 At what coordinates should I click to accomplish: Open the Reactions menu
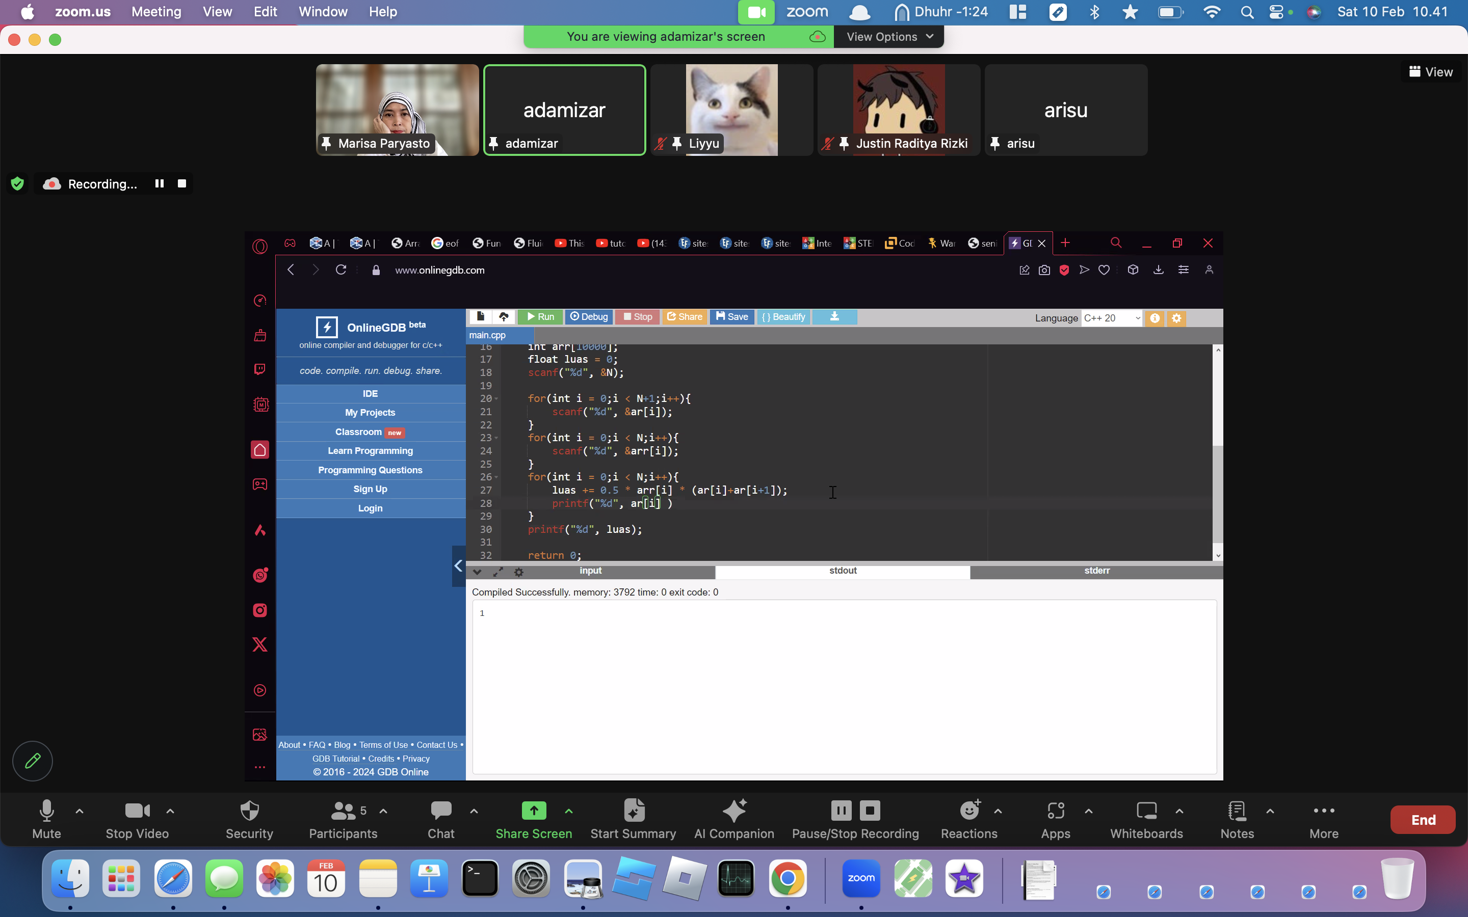click(x=969, y=819)
